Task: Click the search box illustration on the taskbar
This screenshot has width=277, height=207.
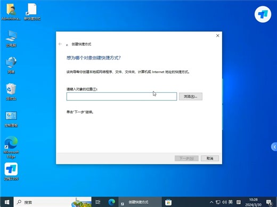Action: pyautogui.click(x=82, y=202)
